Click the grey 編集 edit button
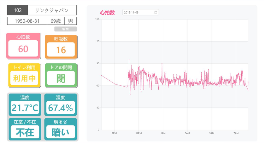Image resolution: width=265 pixels, height=144 pixels. pyautogui.click(x=65, y=29)
